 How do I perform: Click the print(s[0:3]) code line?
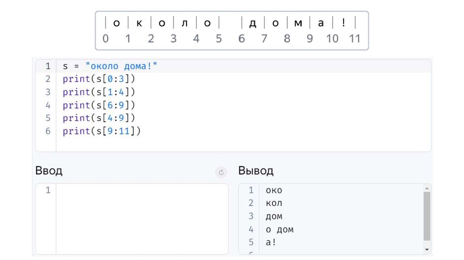(x=99, y=79)
